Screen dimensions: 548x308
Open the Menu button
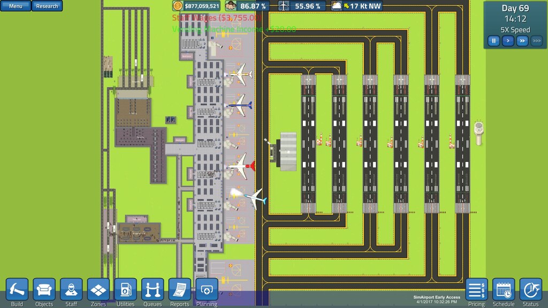click(x=16, y=6)
